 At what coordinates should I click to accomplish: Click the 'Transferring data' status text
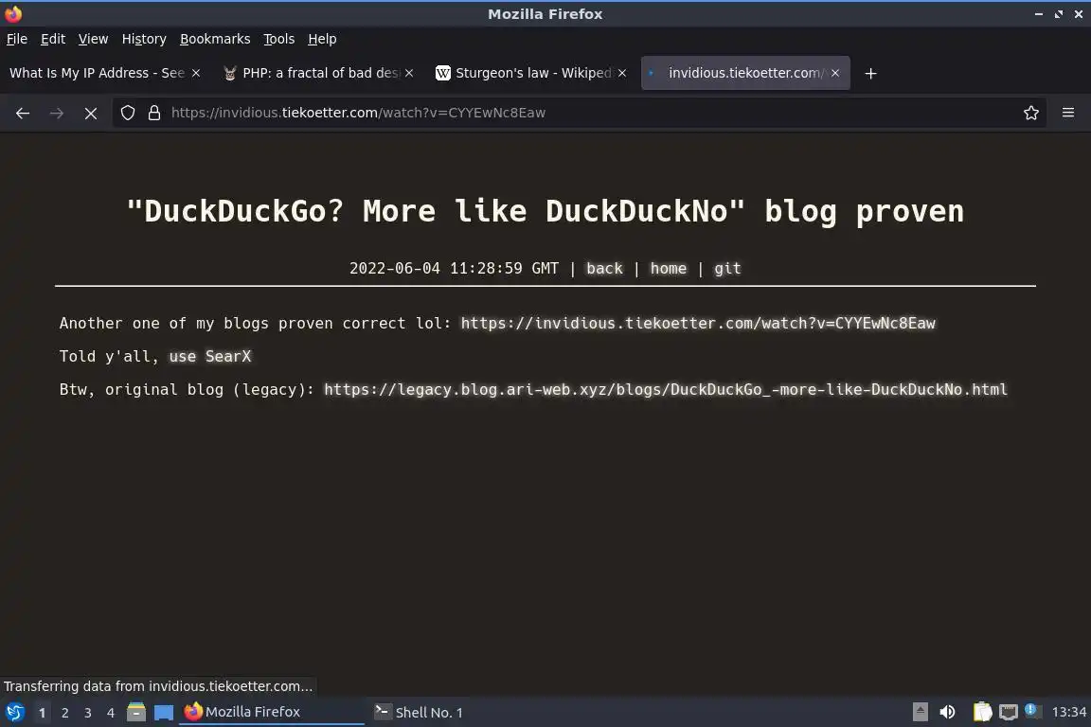click(x=158, y=686)
